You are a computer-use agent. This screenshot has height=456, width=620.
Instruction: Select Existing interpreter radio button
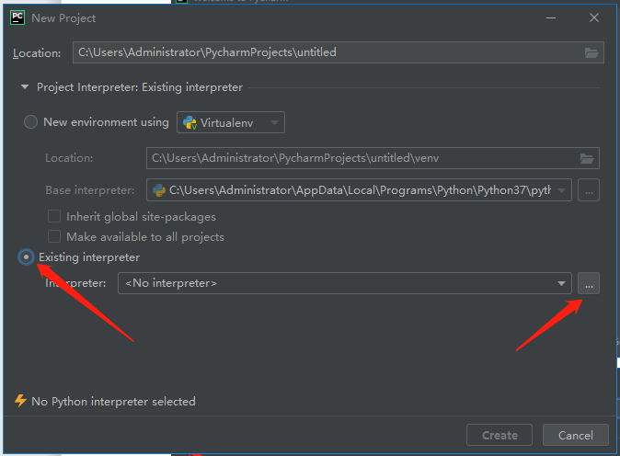pyautogui.click(x=26, y=257)
